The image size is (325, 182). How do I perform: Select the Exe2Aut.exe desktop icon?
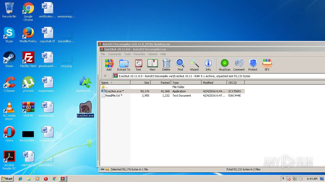pyautogui.click(x=85, y=109)
